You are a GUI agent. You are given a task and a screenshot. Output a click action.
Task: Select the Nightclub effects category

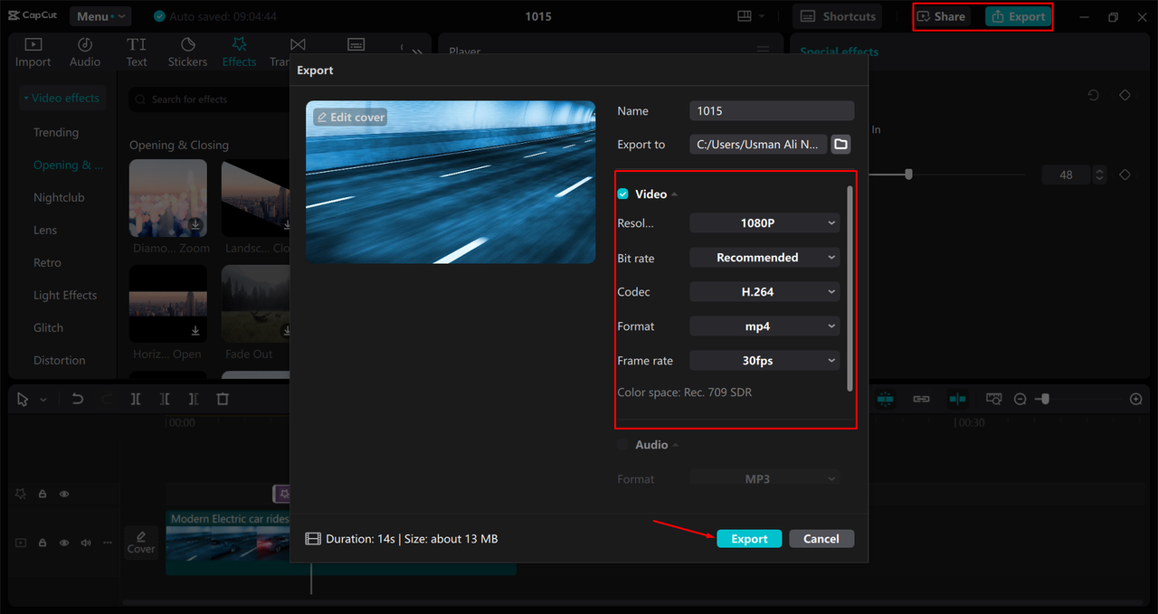(x=59, y=197)
